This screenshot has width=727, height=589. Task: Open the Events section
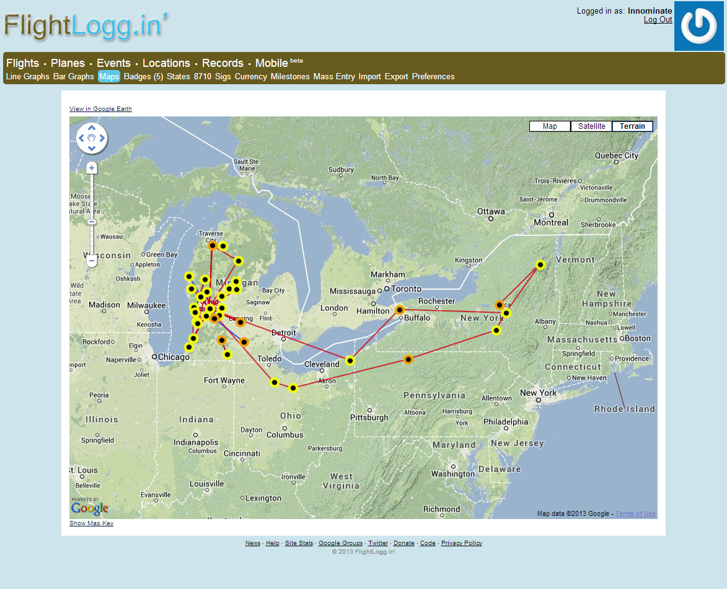[x=113, y=63]
